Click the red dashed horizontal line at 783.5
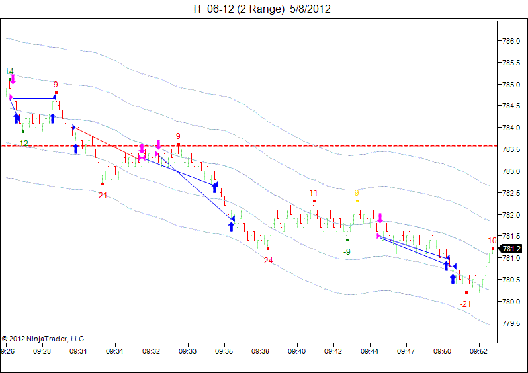The height and width of the screenshot is (373, 528). (x=249, y=145)
